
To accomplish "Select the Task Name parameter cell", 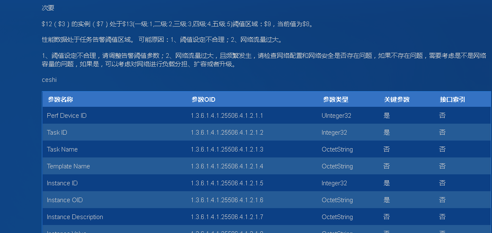I will point(62,149).
